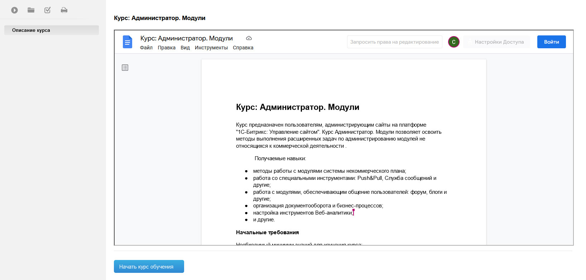
Task: Select "Описание курса" in the sidebar
Action: pyautogui.click(x=51, y=30)
